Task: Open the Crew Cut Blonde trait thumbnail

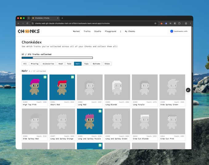Action: [x=145, y=121]
